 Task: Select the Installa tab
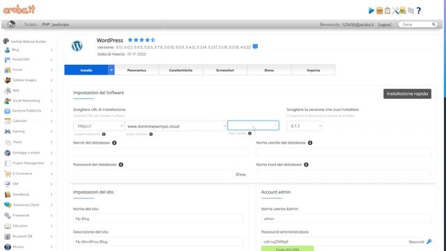tap(86, 70)
